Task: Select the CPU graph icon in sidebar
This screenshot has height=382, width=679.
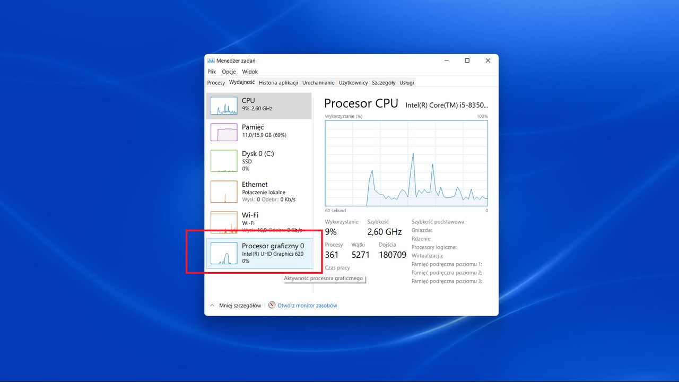Action: 223,106
